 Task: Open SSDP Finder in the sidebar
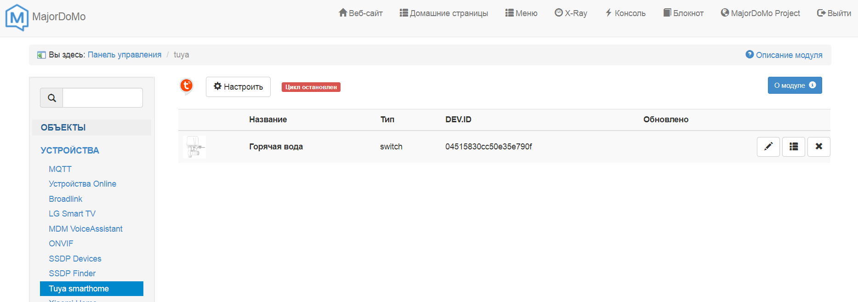(x=72, y=274)
